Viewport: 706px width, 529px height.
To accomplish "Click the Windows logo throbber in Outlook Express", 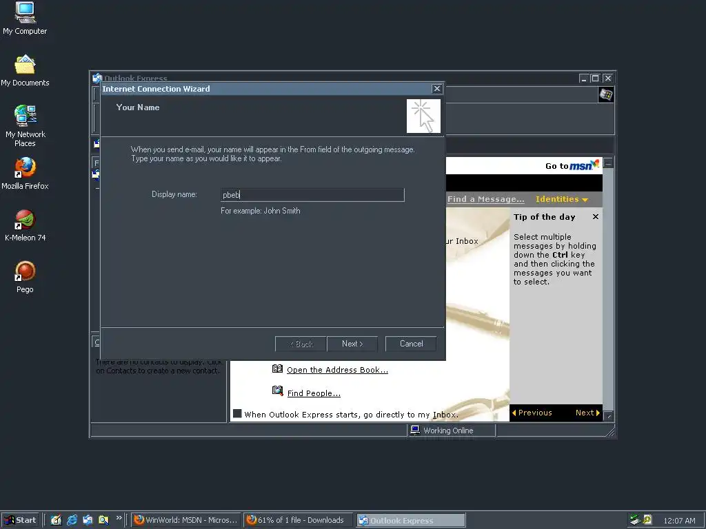I will [606, 95].
